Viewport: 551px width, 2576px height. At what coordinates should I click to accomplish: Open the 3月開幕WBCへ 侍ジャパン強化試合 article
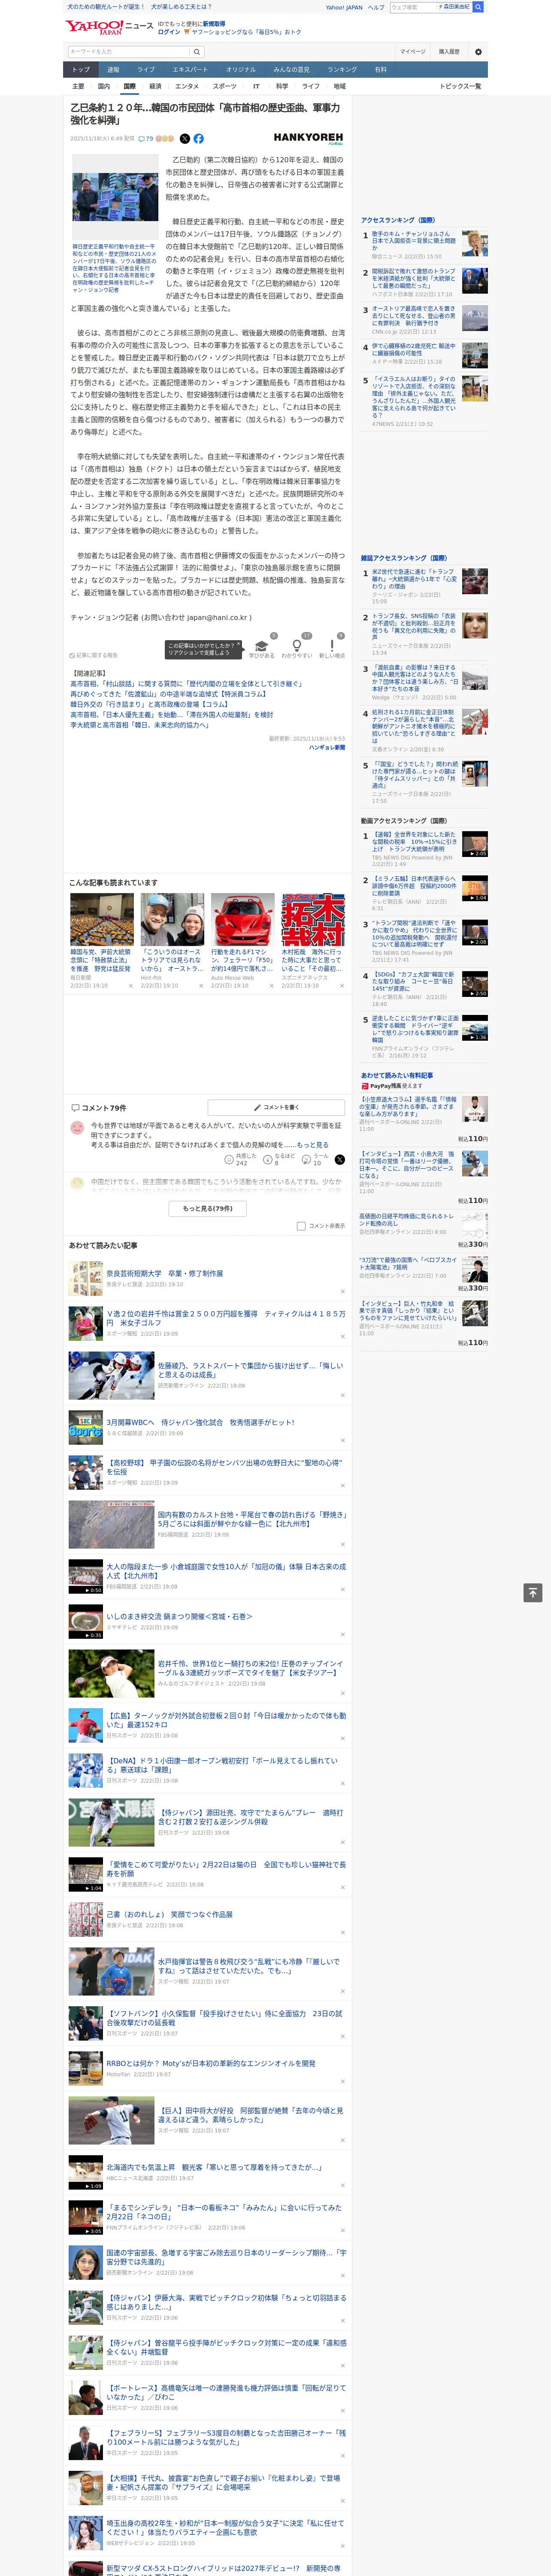(200, 1422)
